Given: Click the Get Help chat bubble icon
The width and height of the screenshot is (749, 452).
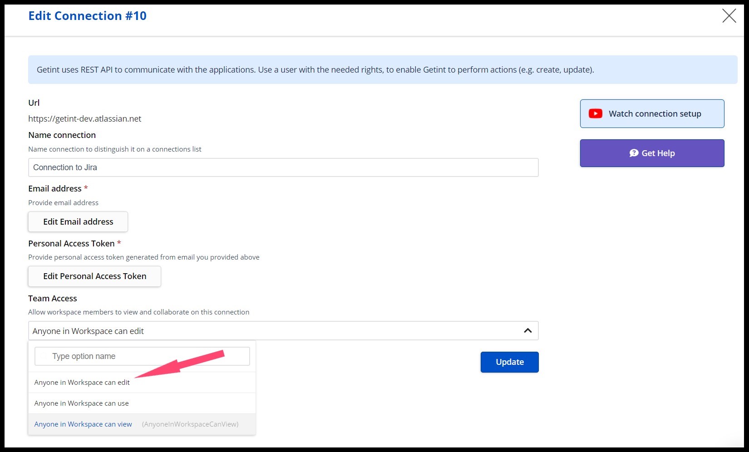Looking at the screenshot, I should point(634,153).
